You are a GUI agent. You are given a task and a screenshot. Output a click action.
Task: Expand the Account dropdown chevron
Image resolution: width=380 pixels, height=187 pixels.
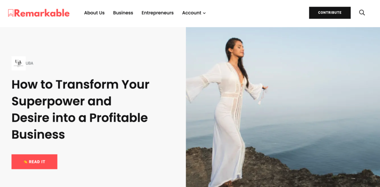pyautogui.click(x=204, y=13)
